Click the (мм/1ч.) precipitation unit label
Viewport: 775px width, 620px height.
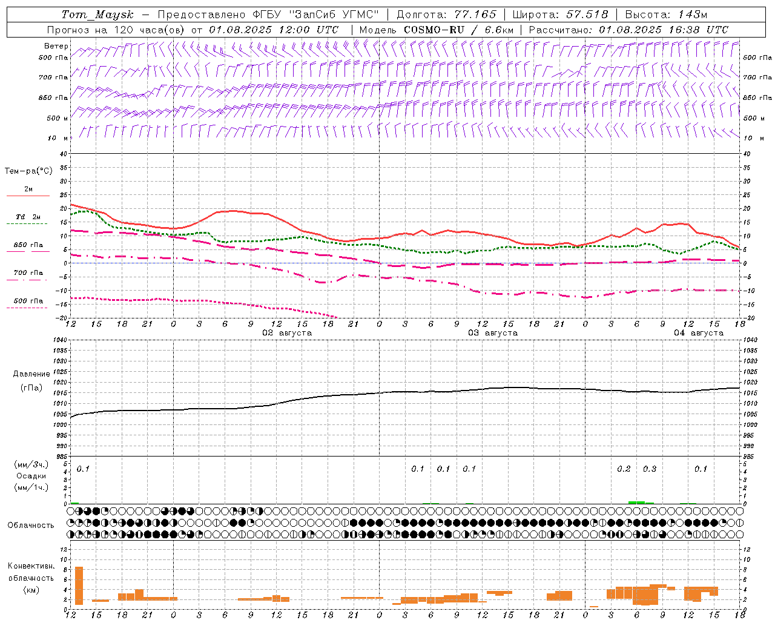[31, 487]
